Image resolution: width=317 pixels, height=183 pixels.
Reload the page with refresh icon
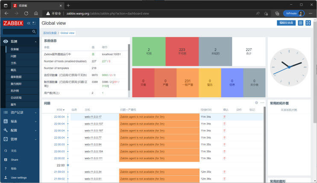(26, 14)
